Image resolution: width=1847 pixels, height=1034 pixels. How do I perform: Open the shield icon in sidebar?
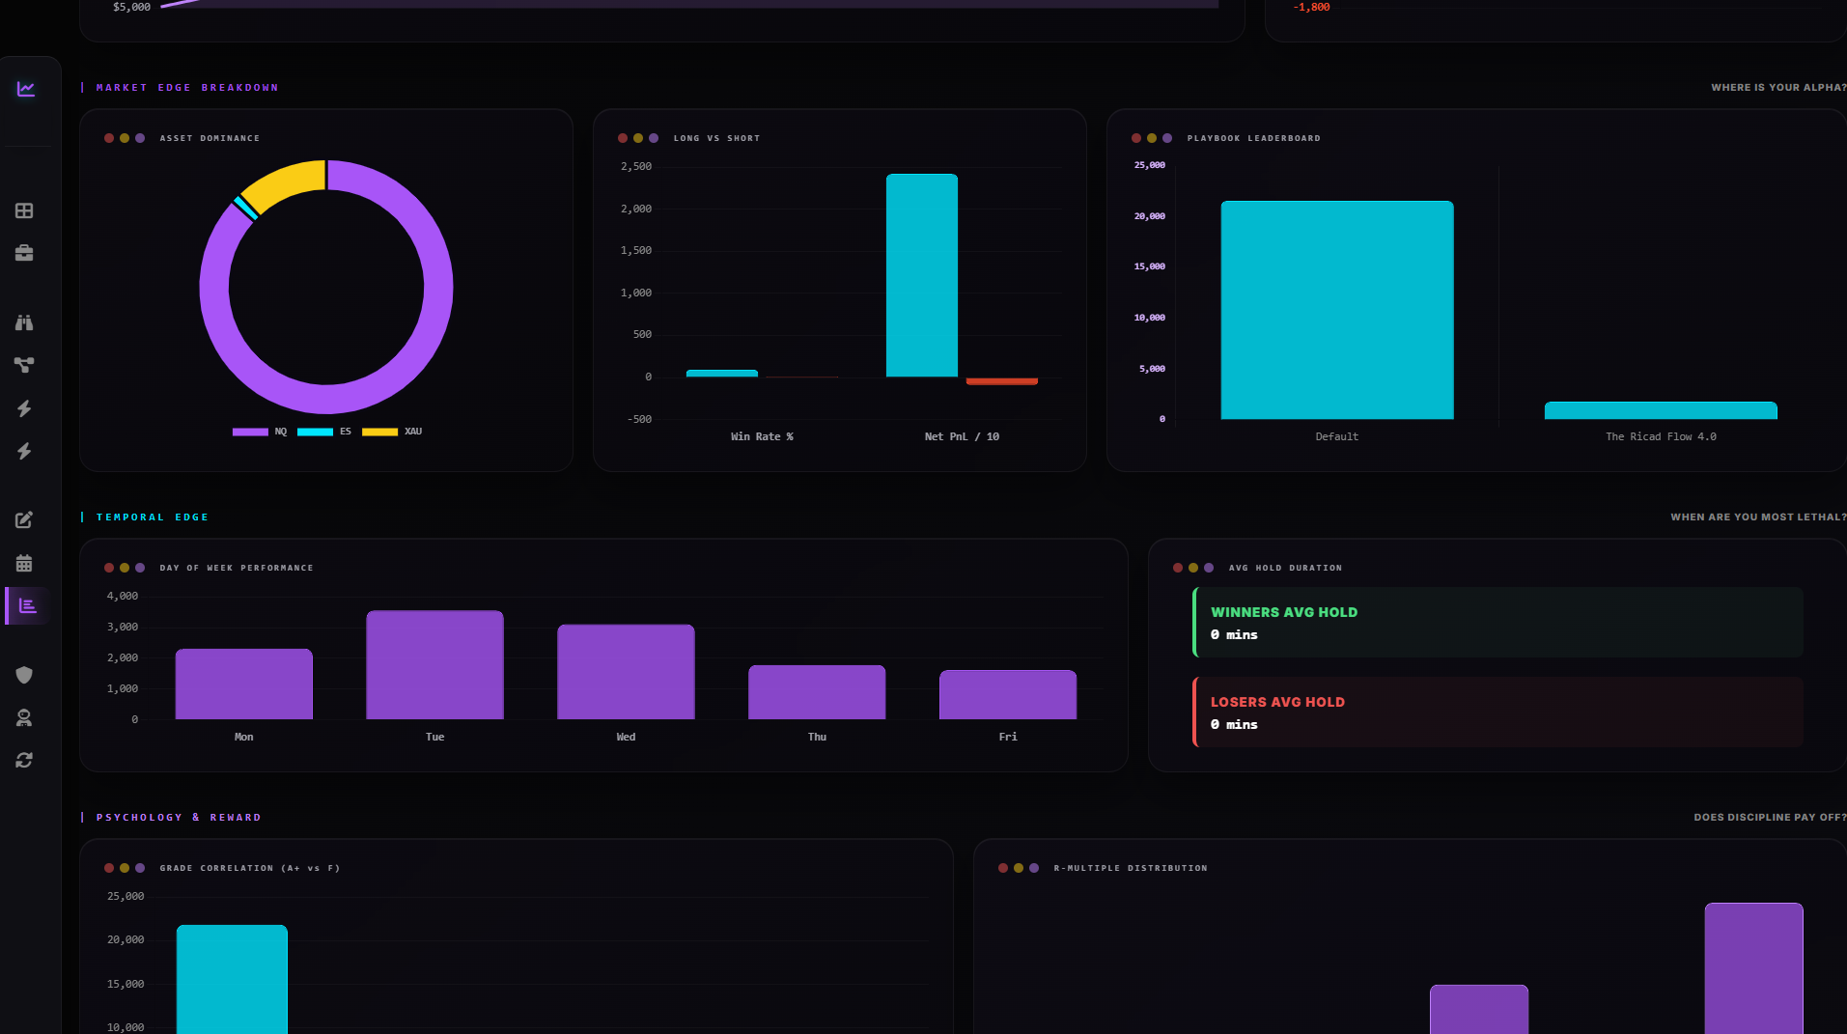click(24, 675)
